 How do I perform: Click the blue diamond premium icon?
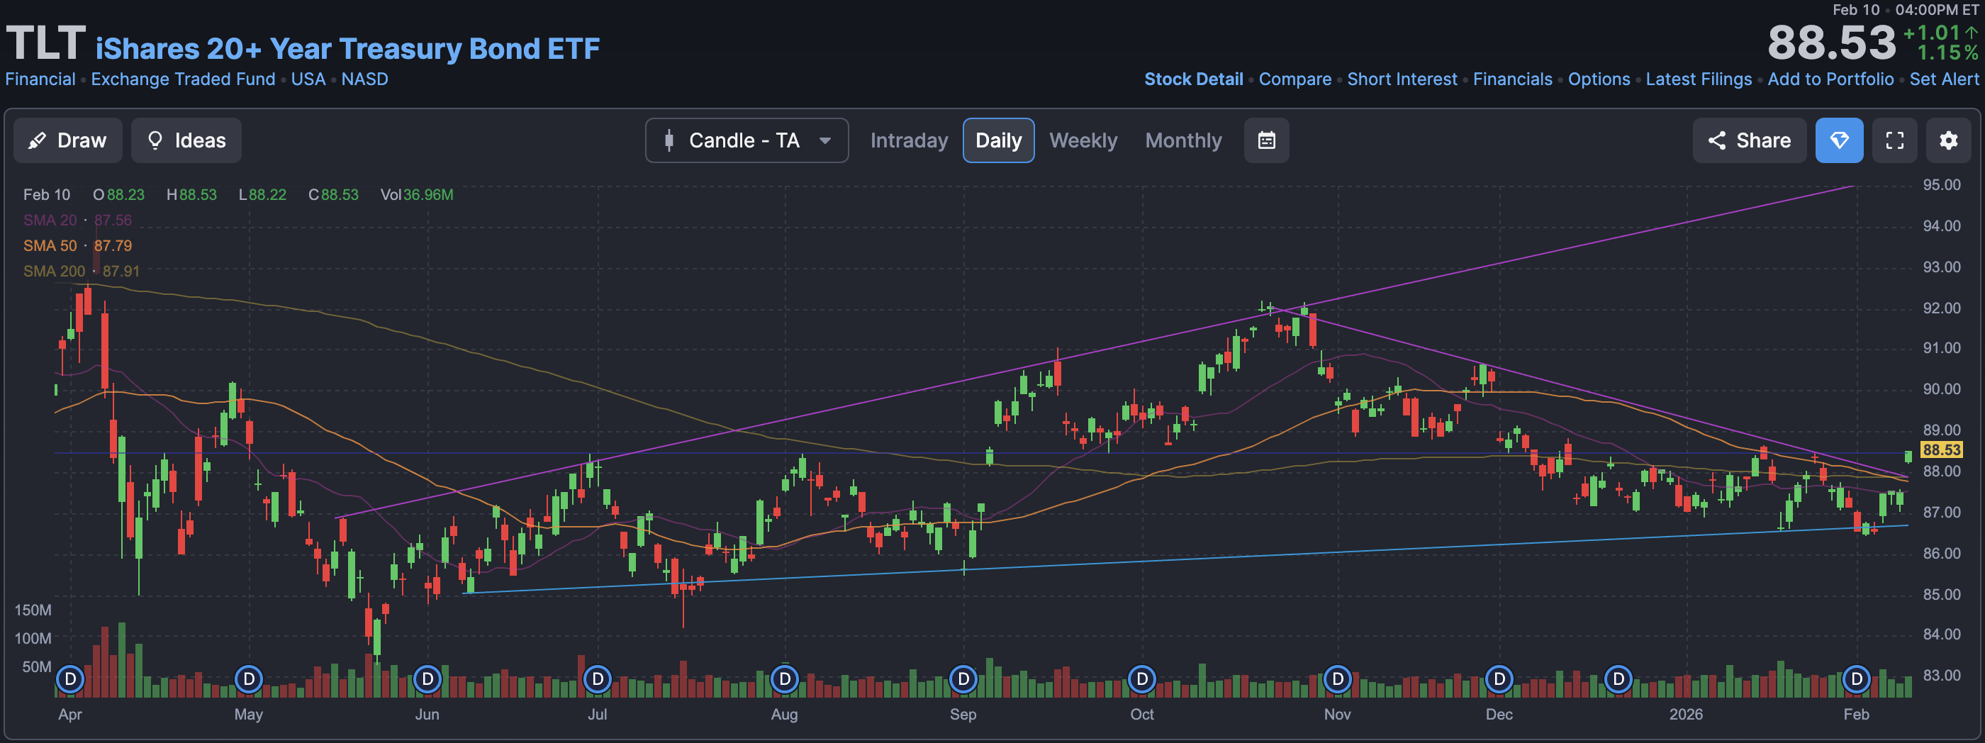1838,140
